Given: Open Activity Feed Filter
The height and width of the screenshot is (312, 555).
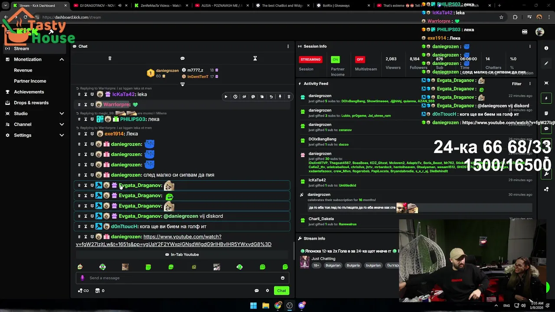Looking at the screenshot, I should 516,84.
